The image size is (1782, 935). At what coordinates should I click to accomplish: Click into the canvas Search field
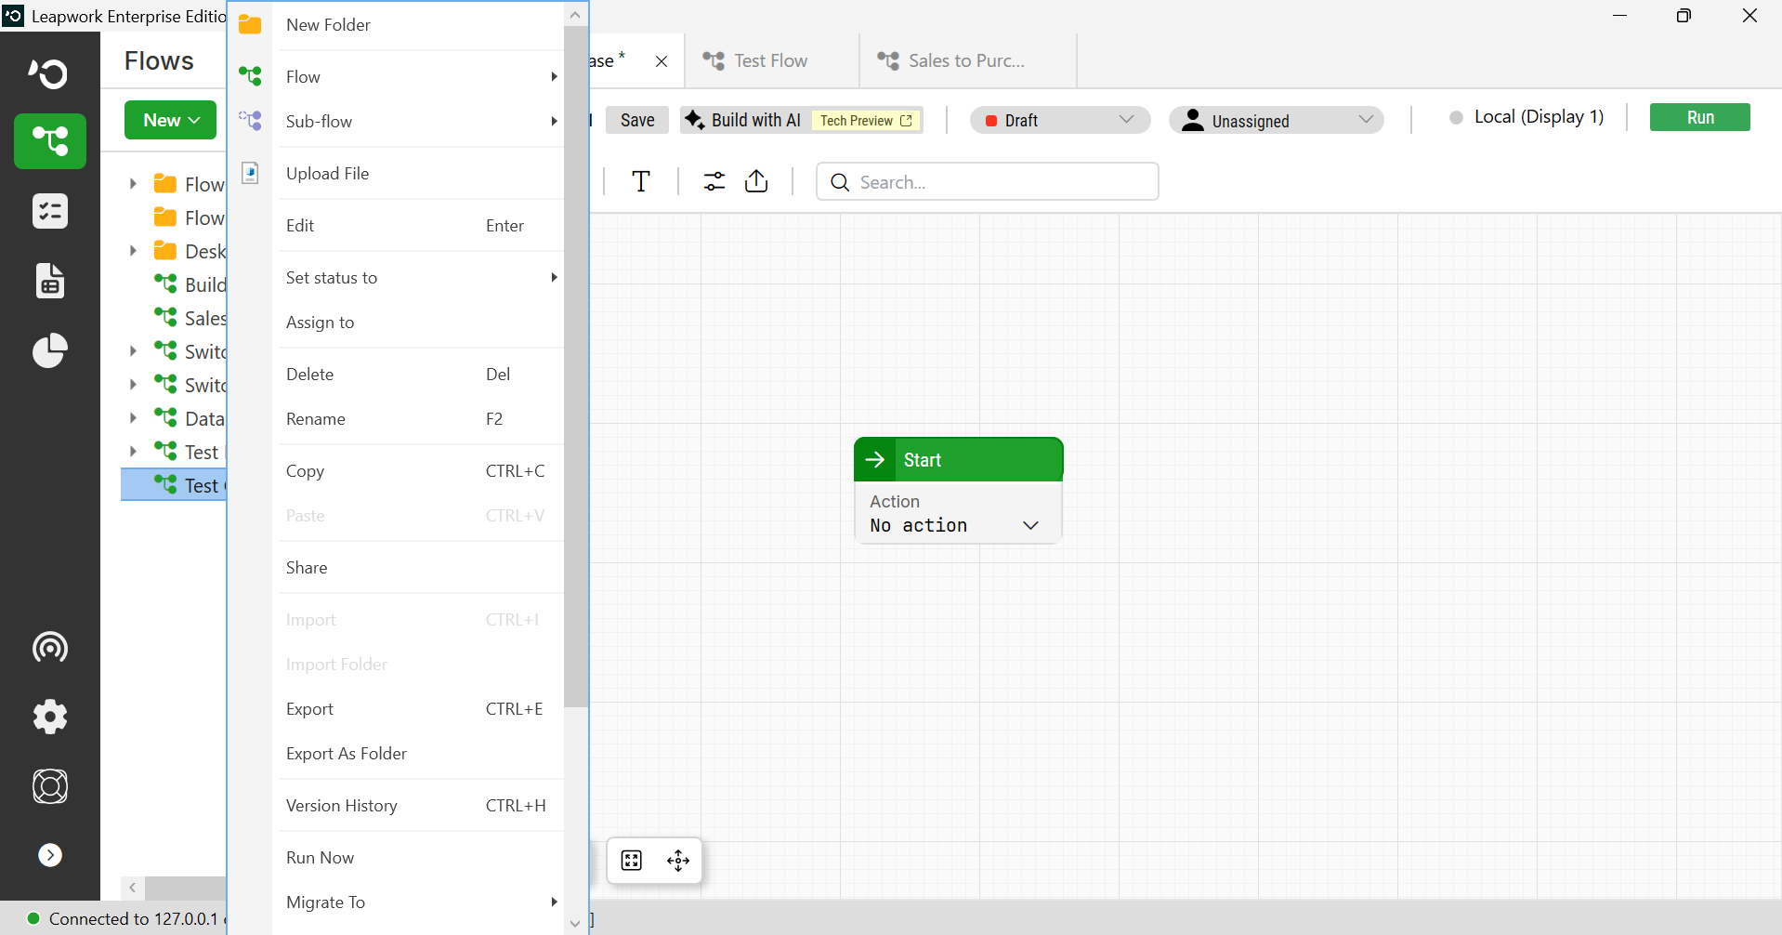(x=988, y=181)
